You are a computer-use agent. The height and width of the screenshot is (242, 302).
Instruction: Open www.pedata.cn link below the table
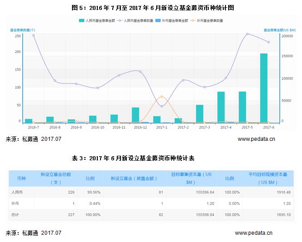click(254, 233)
